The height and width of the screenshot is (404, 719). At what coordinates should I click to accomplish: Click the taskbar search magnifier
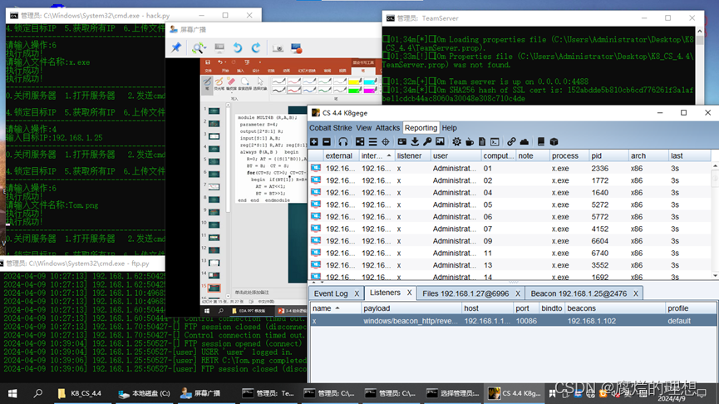point(38,393)
